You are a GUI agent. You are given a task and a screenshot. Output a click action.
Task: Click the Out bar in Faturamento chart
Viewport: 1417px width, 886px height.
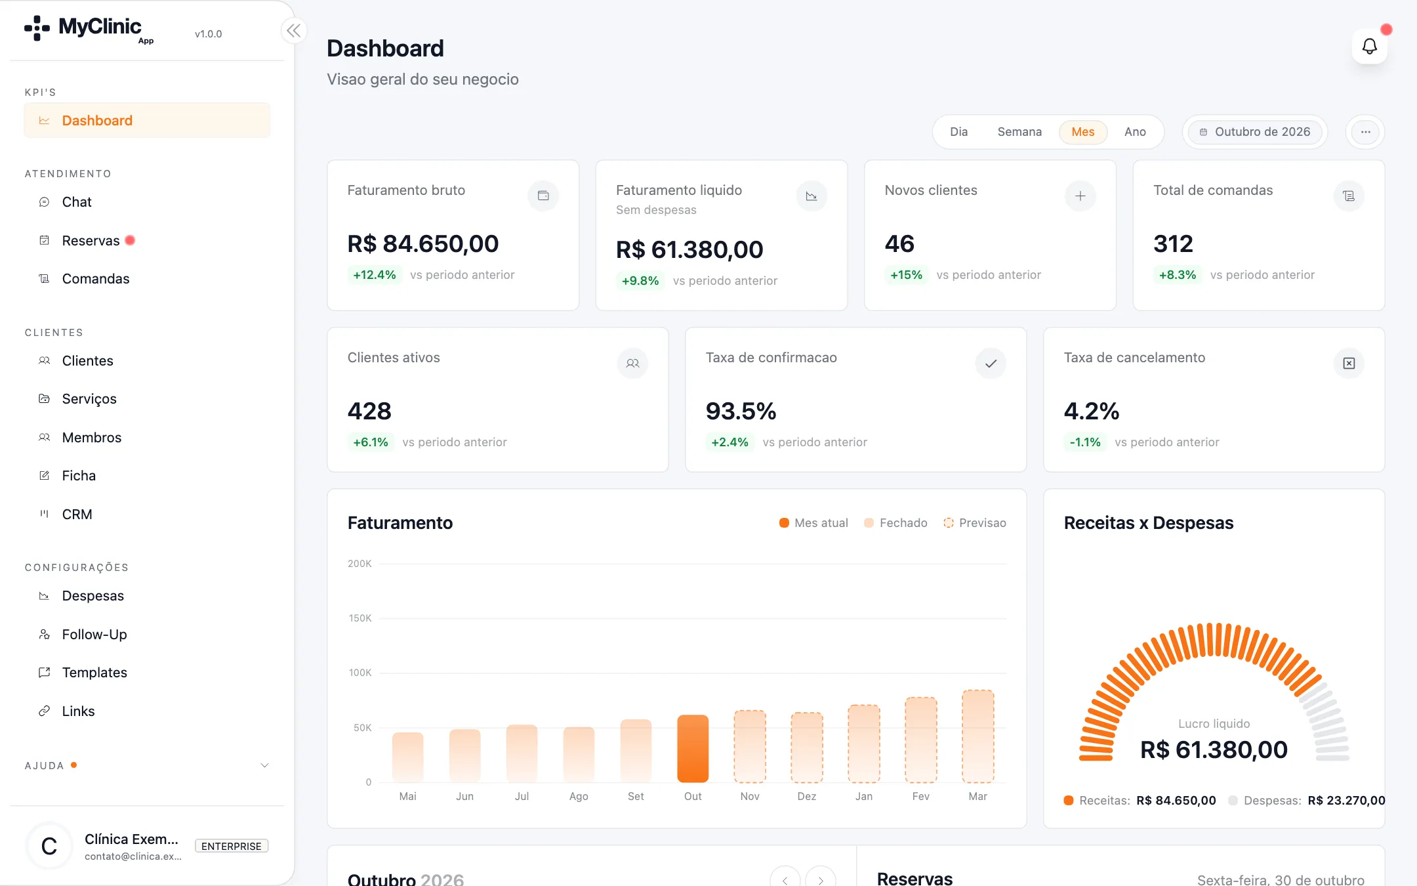[693, 749]
